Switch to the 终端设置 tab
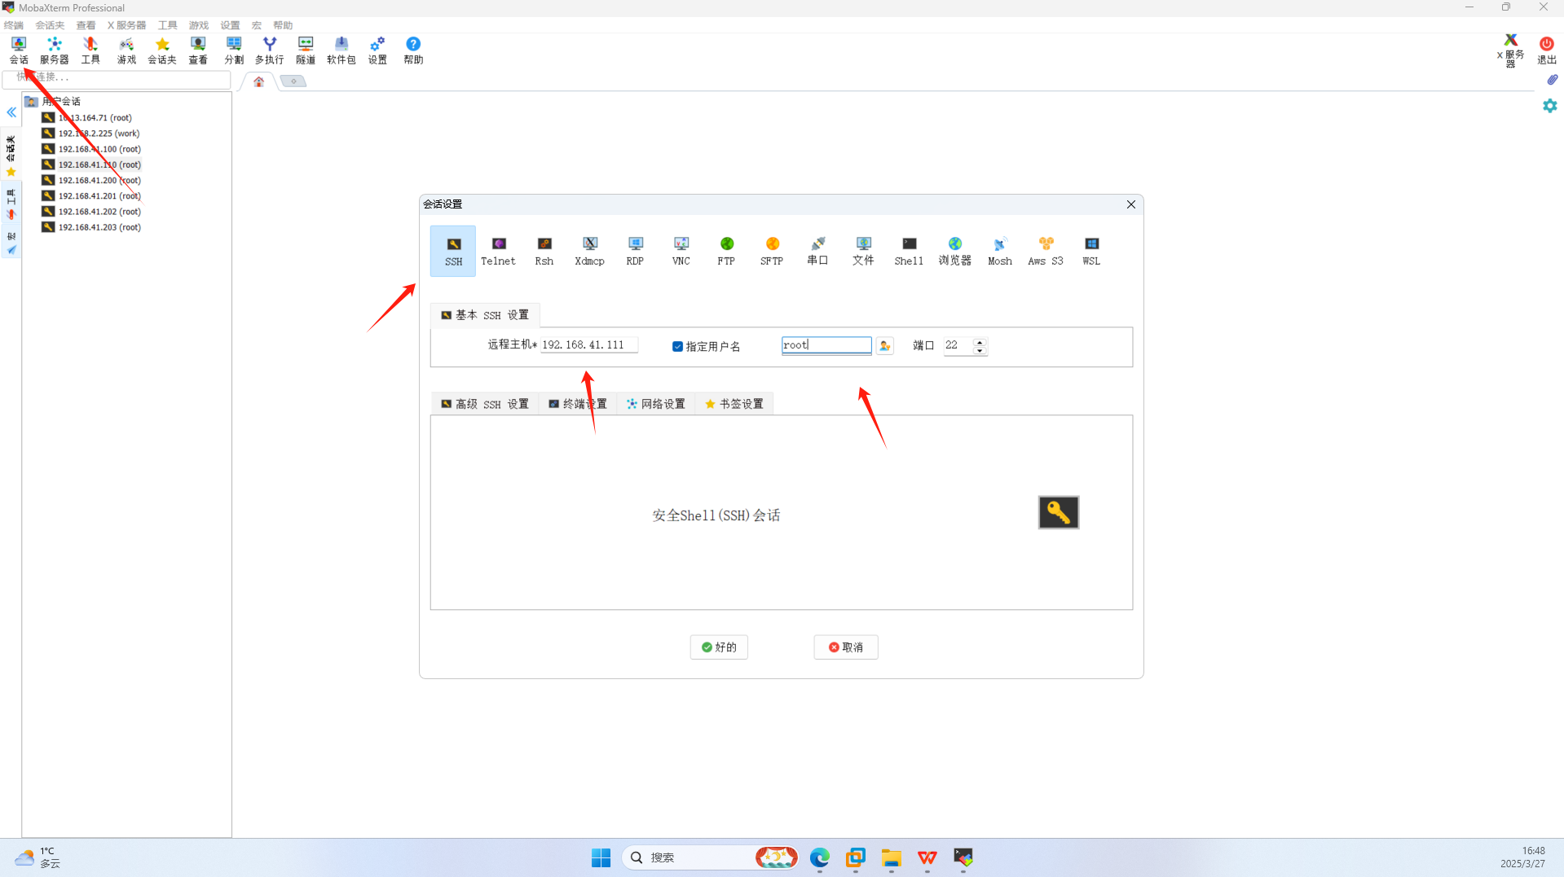1564x877 pixels. (x=578, y=404)
